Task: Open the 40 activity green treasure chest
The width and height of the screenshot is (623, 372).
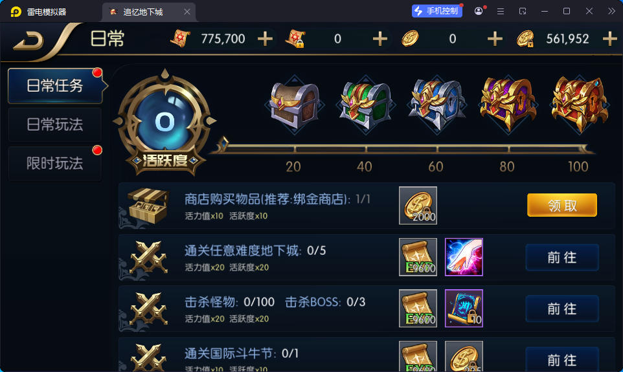Action: (365, 104)
